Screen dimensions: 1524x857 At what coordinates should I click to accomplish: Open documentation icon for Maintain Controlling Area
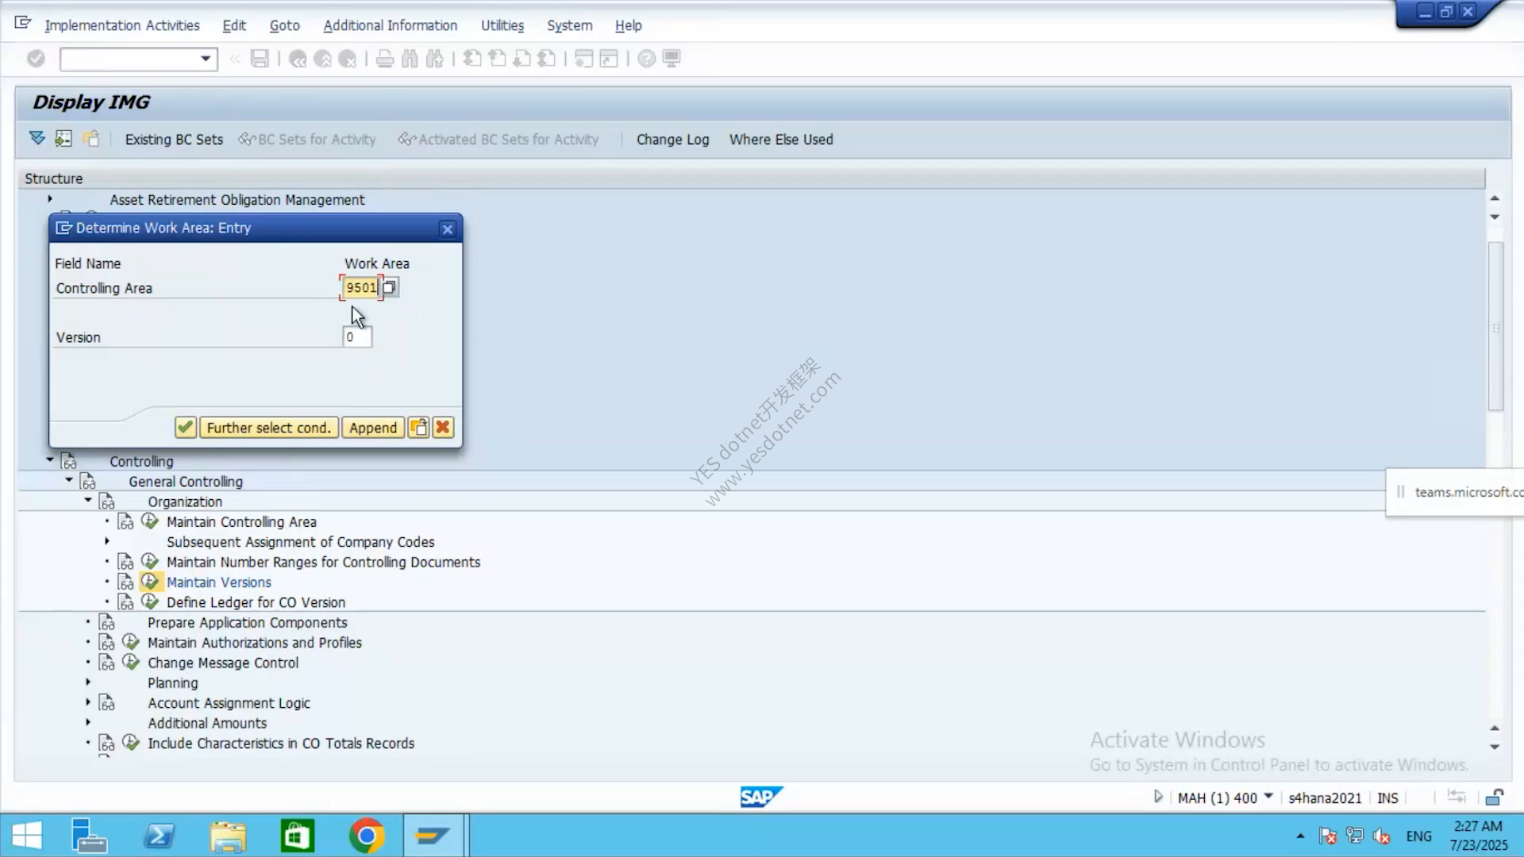click(x=125, y=522)
